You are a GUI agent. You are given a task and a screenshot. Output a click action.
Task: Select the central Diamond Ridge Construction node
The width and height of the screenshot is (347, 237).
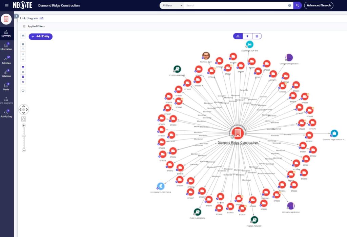click(x=238, y=133)
